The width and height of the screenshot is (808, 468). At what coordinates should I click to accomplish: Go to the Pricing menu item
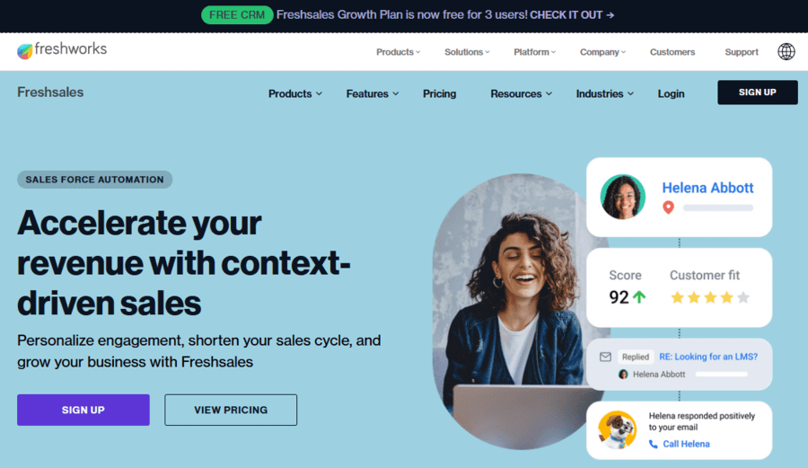tap(439, 93)
